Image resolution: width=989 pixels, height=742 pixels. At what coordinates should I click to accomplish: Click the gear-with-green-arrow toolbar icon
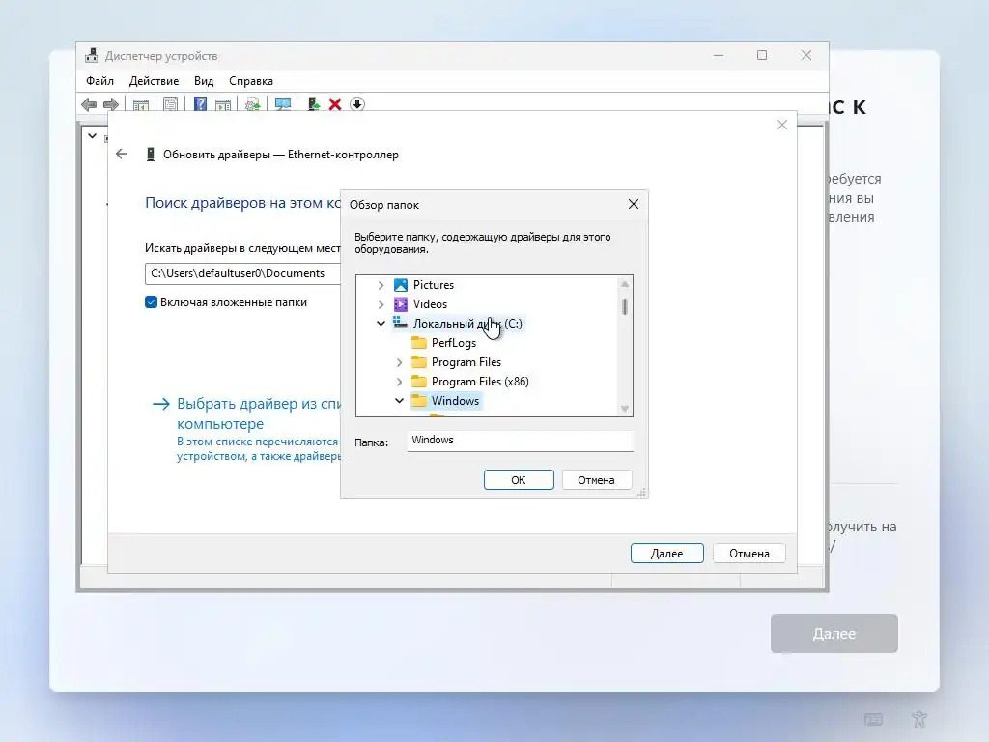click(253, 104)
